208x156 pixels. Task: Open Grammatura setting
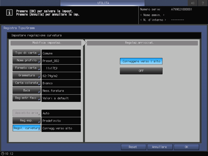point(27,76)
